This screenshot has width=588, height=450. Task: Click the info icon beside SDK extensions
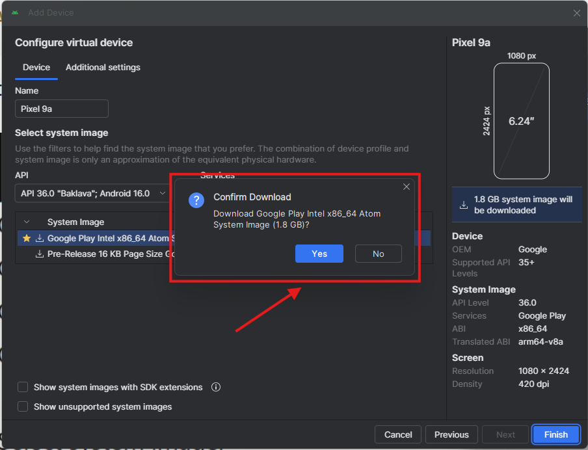pos(216,387)
